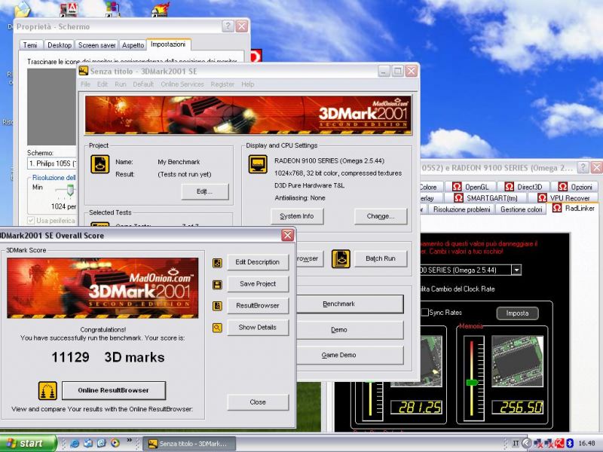This screenshot has width=603, height=452.
Task: Click the Bluetooth tray icon
Action: (571, 443)
